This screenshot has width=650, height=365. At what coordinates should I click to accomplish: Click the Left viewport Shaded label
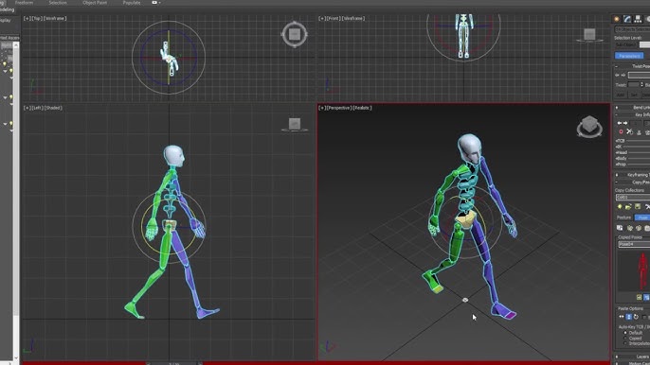pos(53,108)
